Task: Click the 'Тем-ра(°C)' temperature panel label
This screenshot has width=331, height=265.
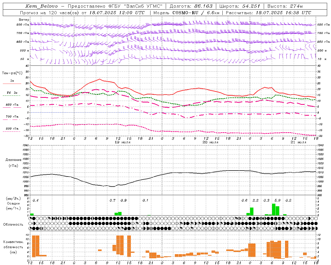Action: [12, 73]
